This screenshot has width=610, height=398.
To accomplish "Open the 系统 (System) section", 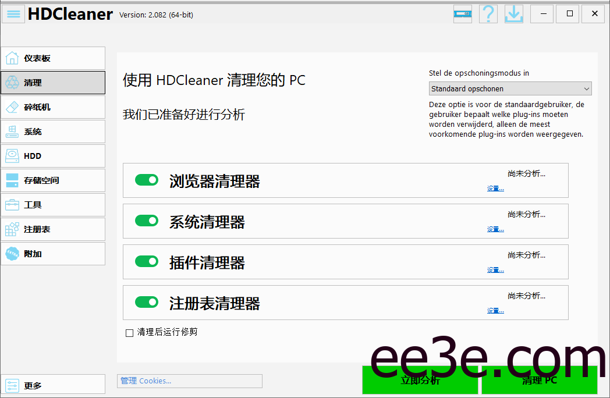I will tap(52, 131).
